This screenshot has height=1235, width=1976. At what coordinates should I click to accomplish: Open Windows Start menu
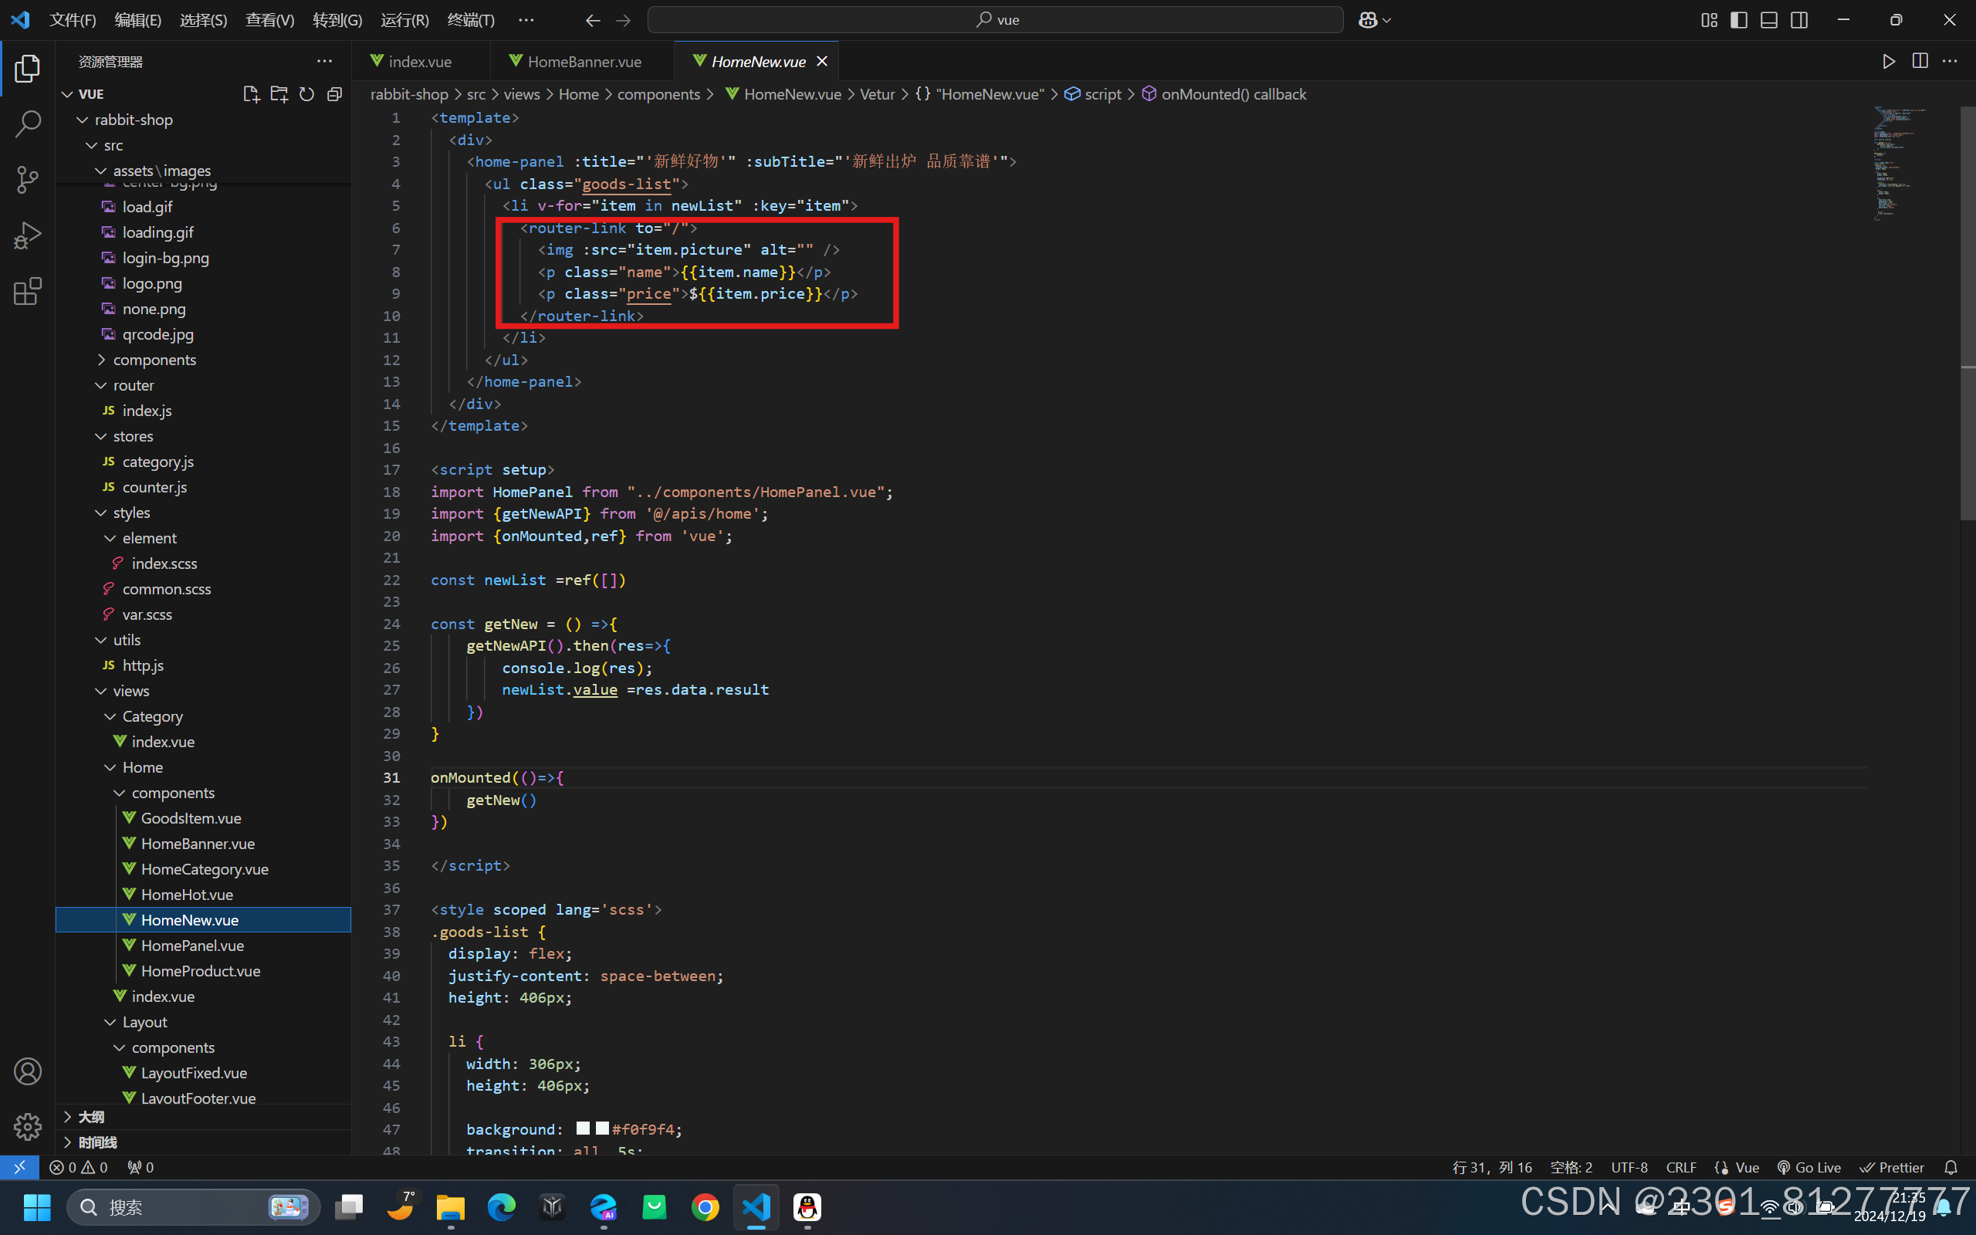38,1206
